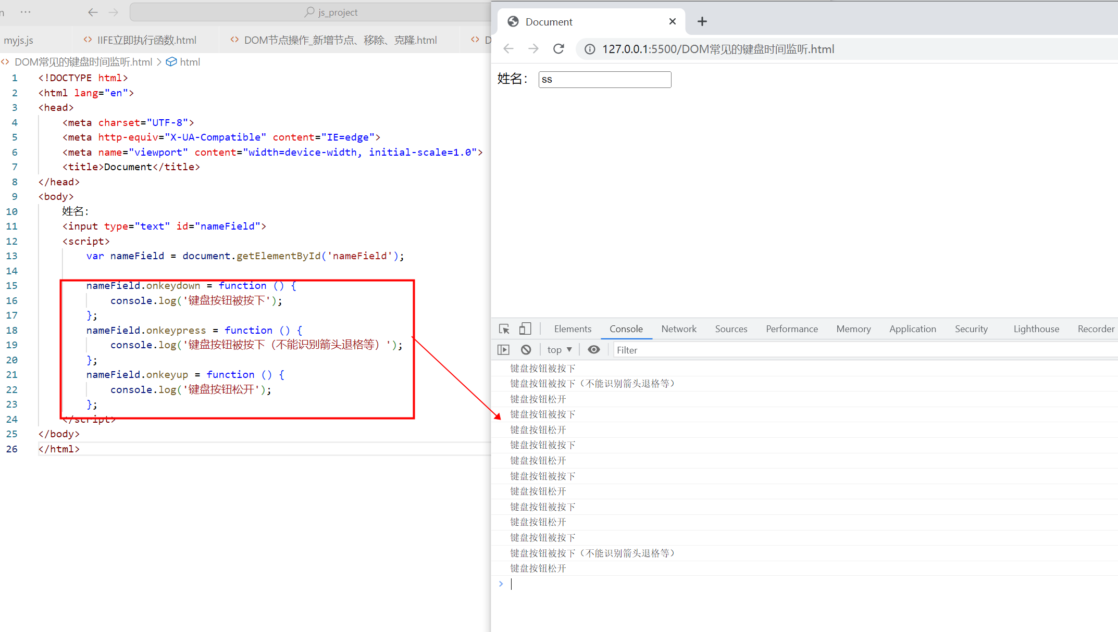1118x632 pixels.
Task: Click the VS Code navigate back arrow
Action: pyautogui.click(x=93, y=12)
